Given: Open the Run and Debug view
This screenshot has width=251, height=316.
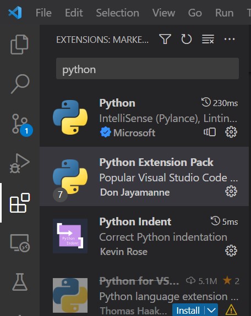Looking at the screenshot, I should point(20,163).
